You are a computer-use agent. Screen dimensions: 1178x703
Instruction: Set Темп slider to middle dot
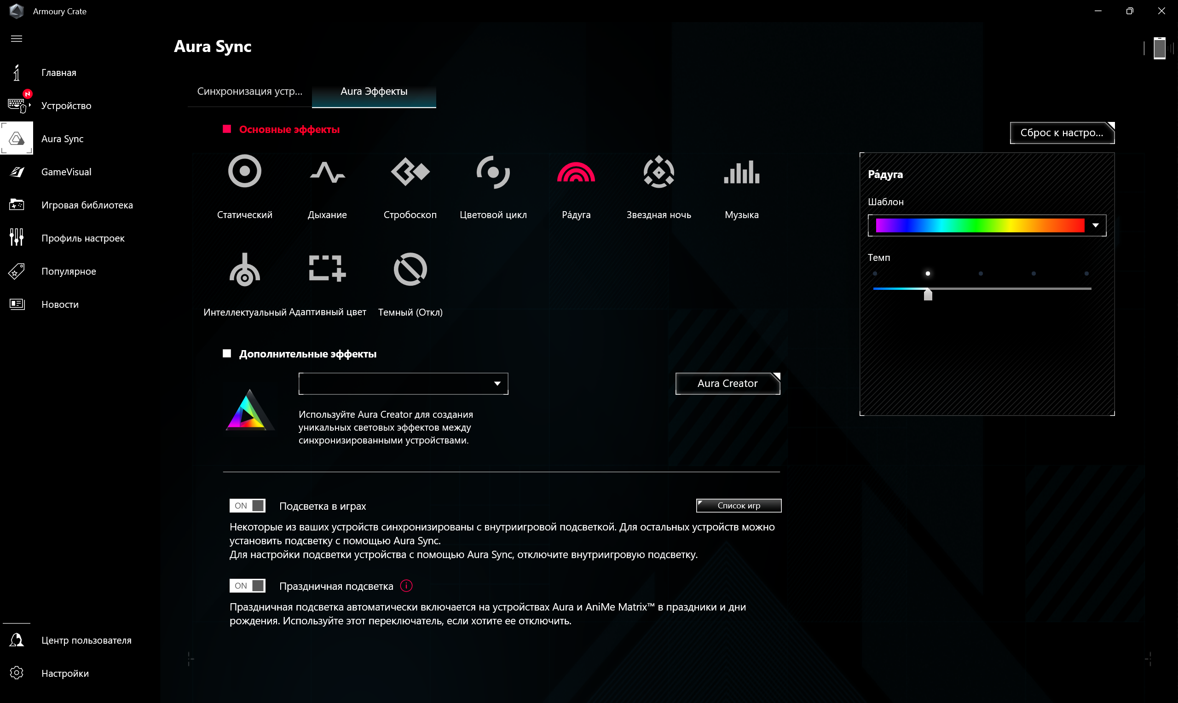[981, 274]
